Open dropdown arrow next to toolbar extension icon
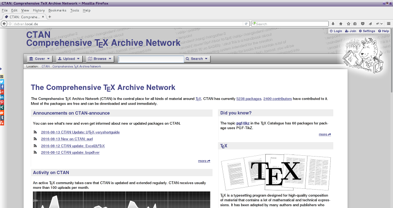Screen dimensions: 393x208 click(382, 24)
